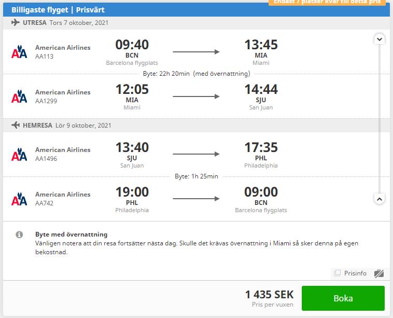
Task: Click the info icon beside Byte med övernattning
Action: [x=19, y=234]
